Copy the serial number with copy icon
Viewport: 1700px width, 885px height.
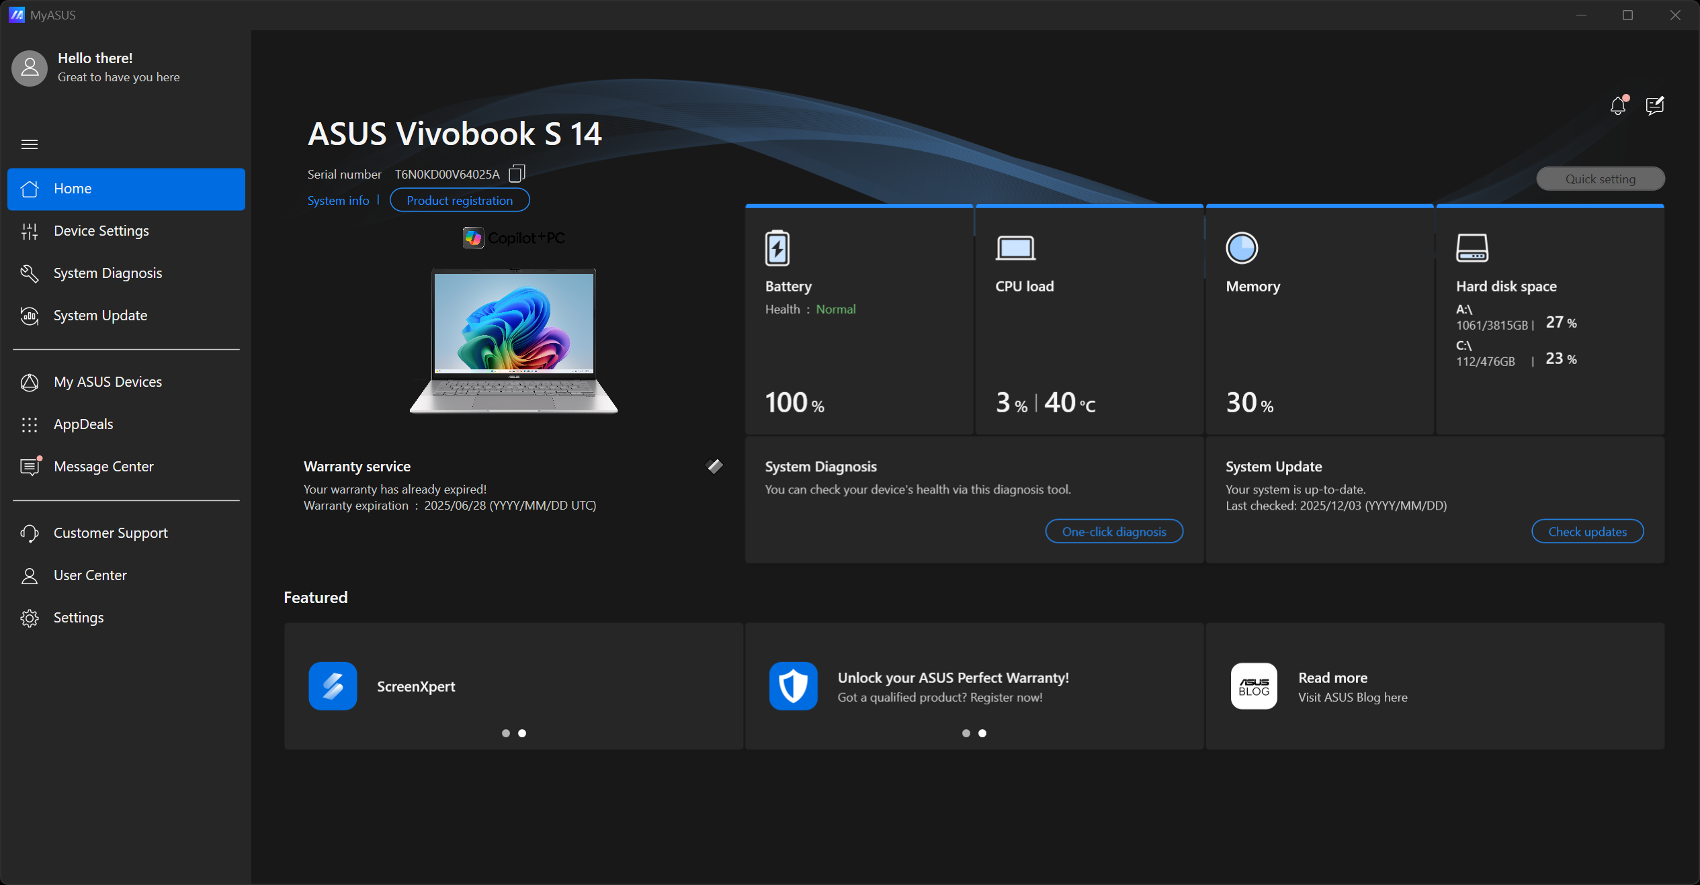[x=516, y=174]
